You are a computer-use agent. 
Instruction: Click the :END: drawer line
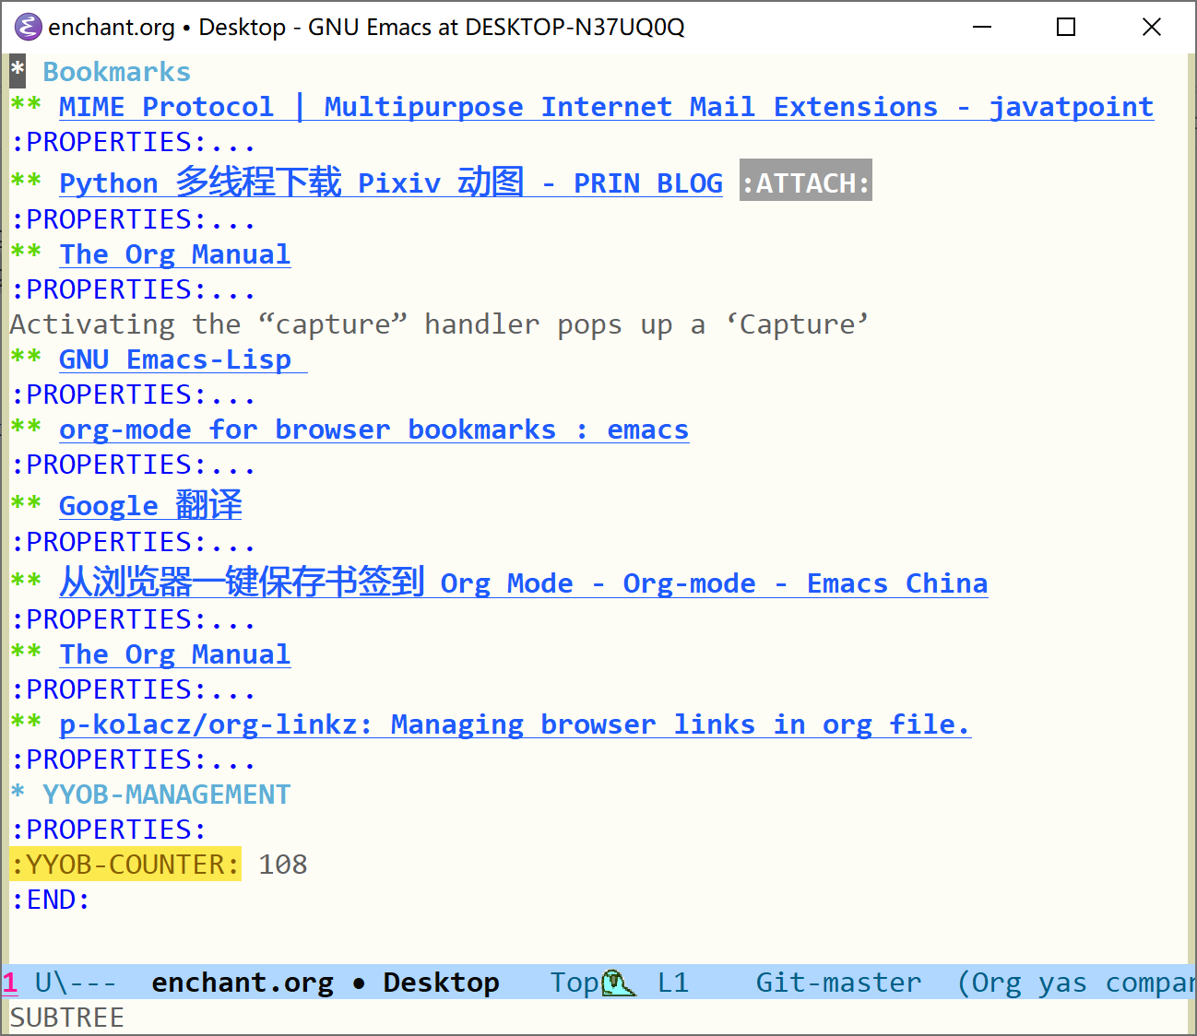click(50, 900)
